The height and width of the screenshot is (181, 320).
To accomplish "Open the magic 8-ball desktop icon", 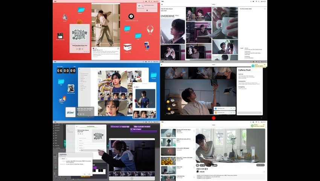I will (x=131, y=17).
